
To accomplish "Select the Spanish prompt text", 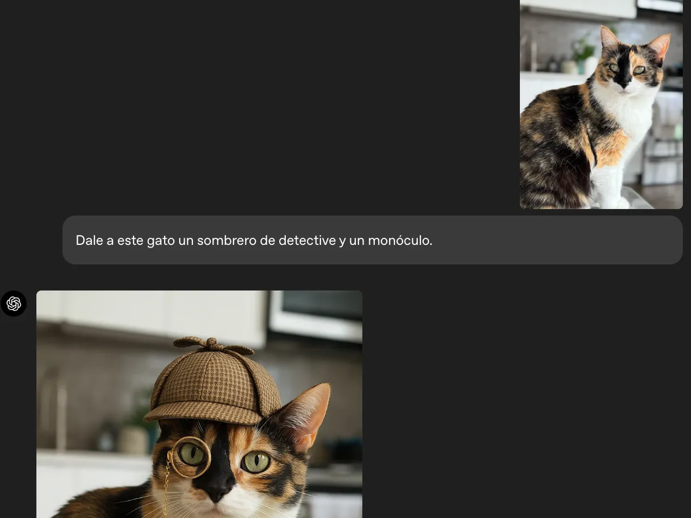I will (254, 240).
